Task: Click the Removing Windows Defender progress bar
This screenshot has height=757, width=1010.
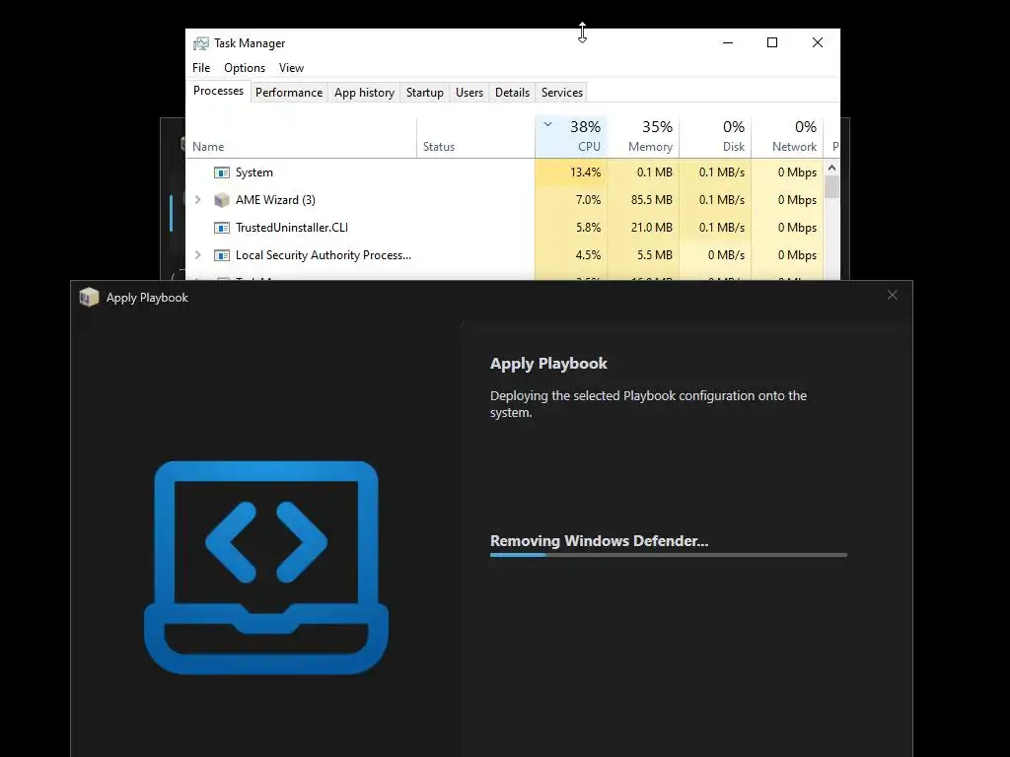Action: (669, 555)
